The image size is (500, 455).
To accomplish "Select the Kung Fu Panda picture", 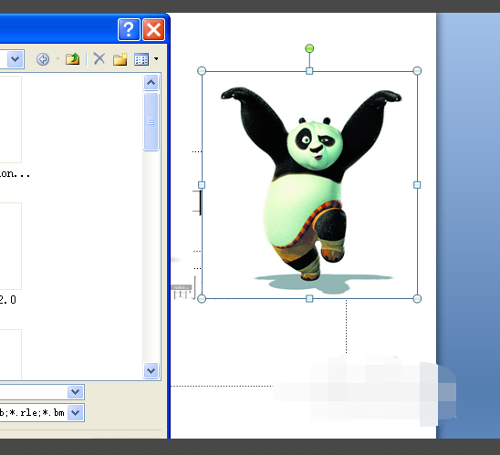I will pyautogui.click(x=309, y=185).
